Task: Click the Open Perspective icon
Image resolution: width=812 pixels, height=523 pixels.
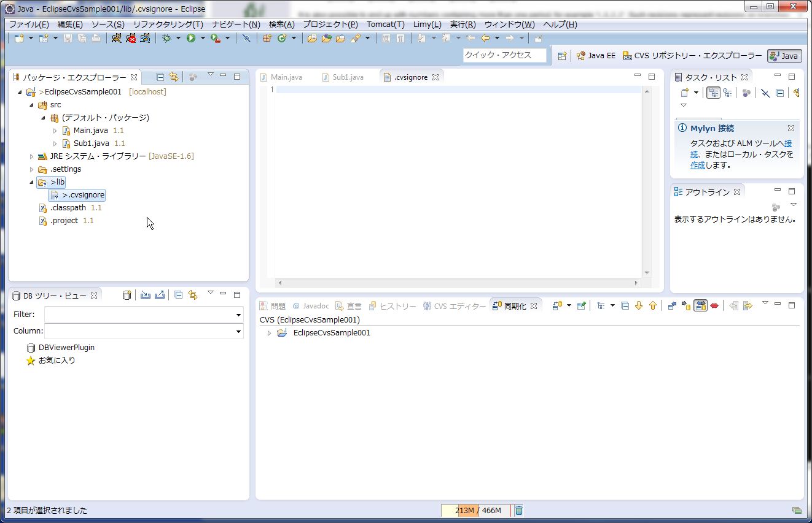Action: pyautogui.click(x=562, y=56)
